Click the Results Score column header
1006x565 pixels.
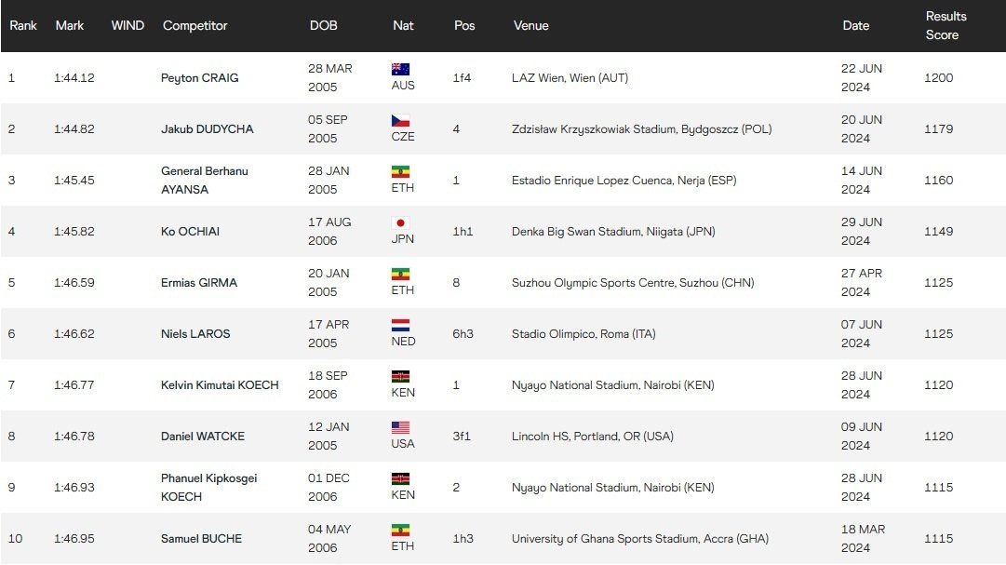[x=946, y=25]
